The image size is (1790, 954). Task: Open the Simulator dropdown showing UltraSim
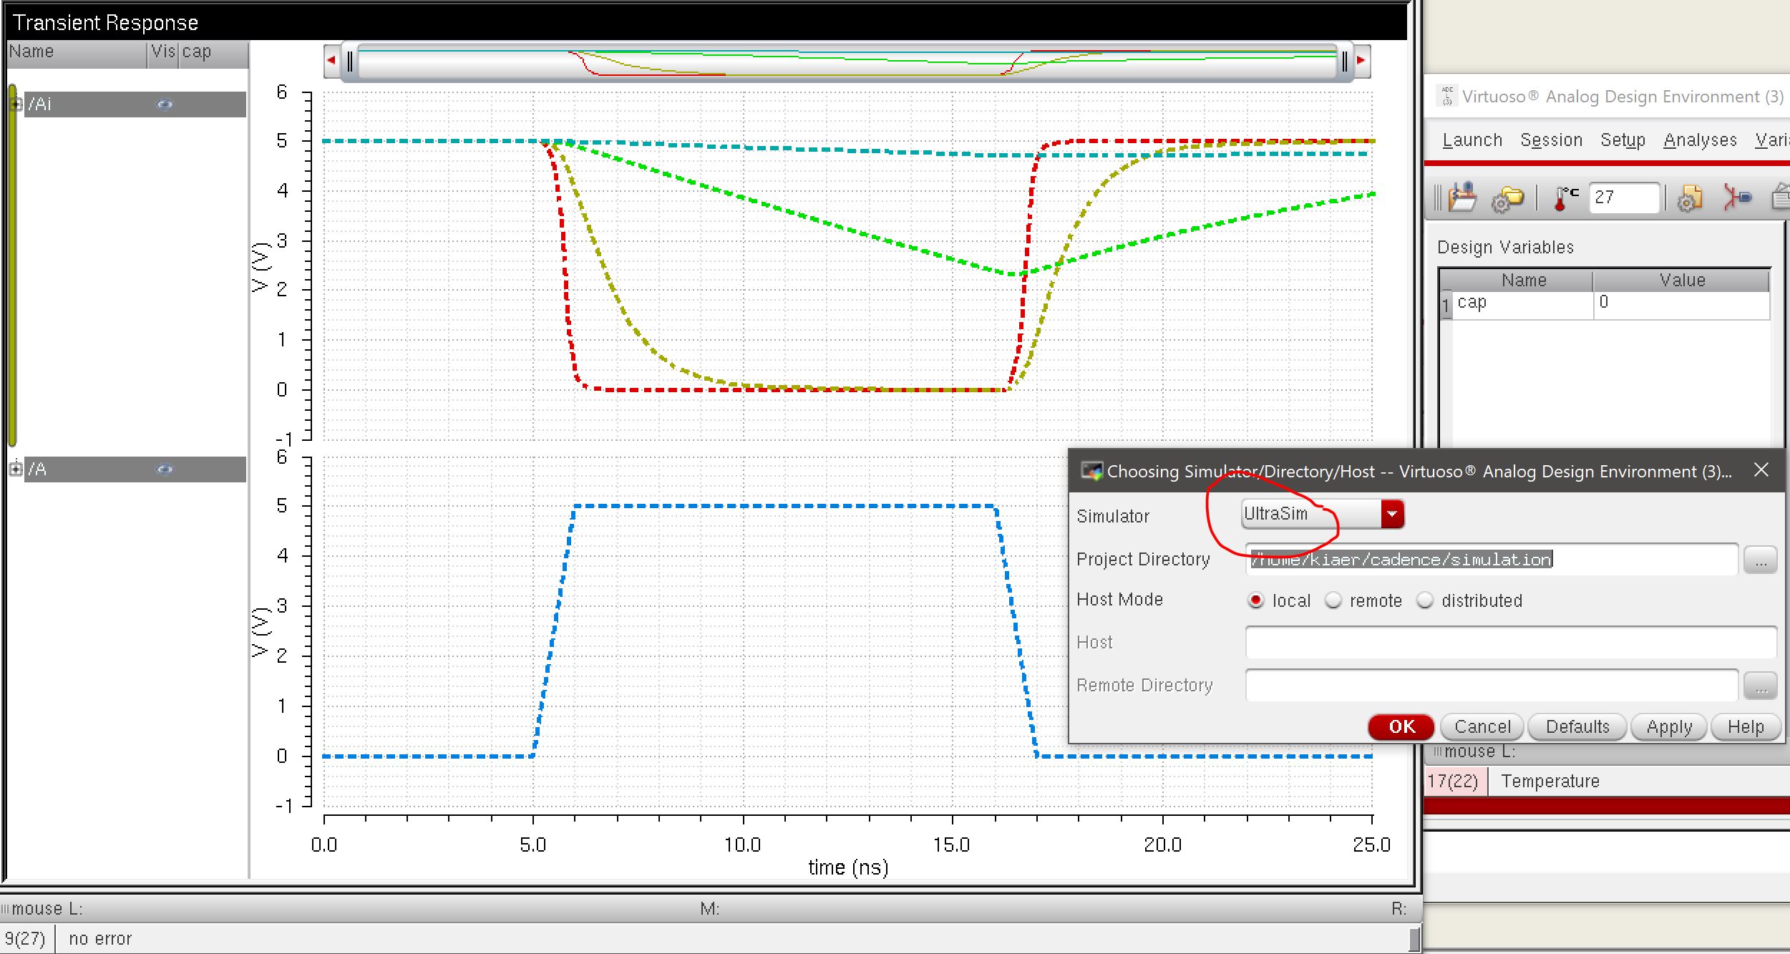click(1323, 514)
